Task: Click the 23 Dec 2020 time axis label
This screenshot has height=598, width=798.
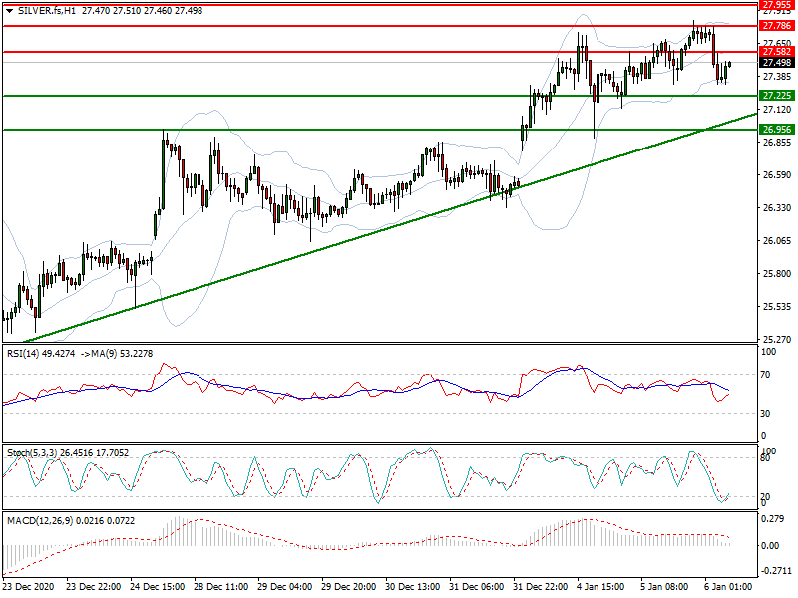Action: (29, 587)
